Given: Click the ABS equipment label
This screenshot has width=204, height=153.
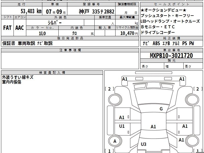Looking at the screenshot, I should pyautogui.click(x=156, y=43).
